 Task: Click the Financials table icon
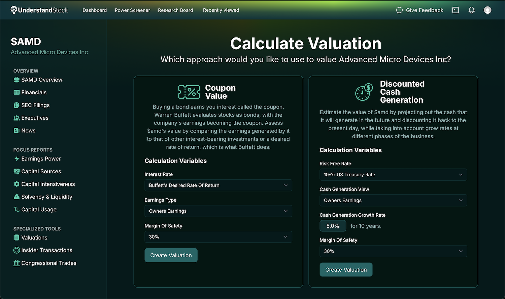tap(16, 92)
